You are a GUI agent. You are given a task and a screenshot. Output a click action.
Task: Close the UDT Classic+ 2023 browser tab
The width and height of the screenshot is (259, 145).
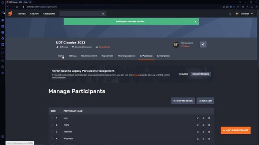pyautogui.click(x=30, y=2)
